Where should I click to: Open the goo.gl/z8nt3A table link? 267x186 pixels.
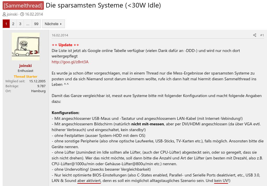(x=70, y=62)
